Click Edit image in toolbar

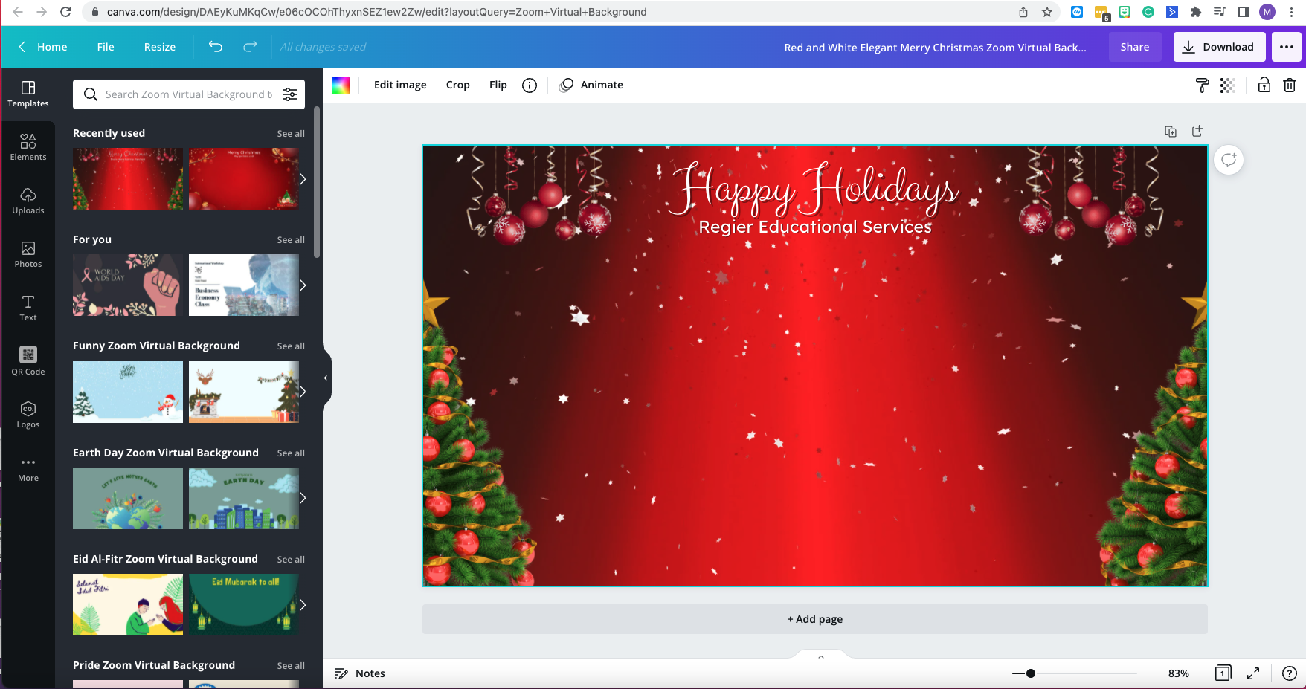[x=400, y=85]
